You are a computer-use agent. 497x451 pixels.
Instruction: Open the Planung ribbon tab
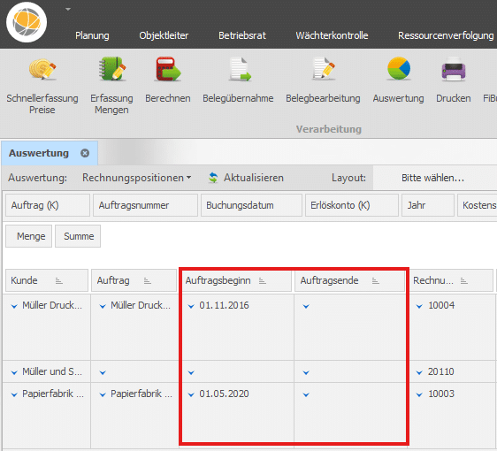(92, 35)
